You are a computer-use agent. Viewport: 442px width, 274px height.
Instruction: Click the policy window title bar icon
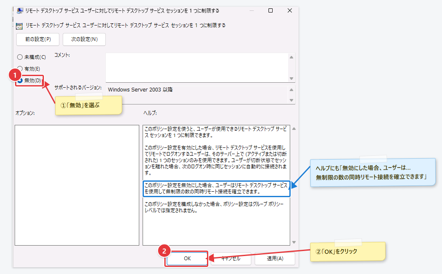tap(20, 11)
